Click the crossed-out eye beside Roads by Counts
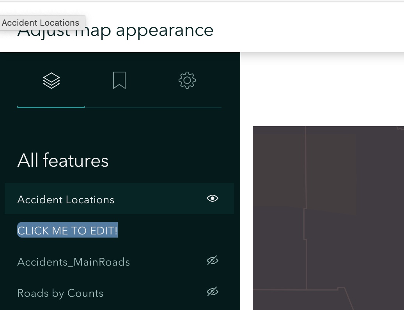The height and width of the screenshot is (310, 404). [x=212, y=291]
